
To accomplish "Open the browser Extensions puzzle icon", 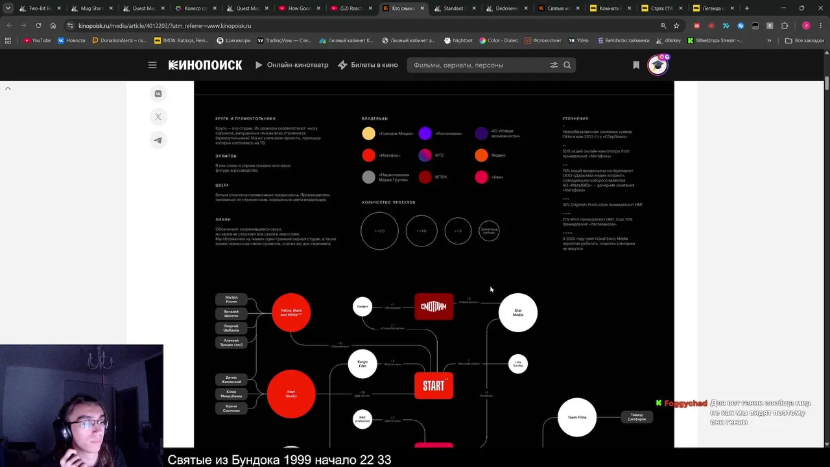I will pos(784,25).
